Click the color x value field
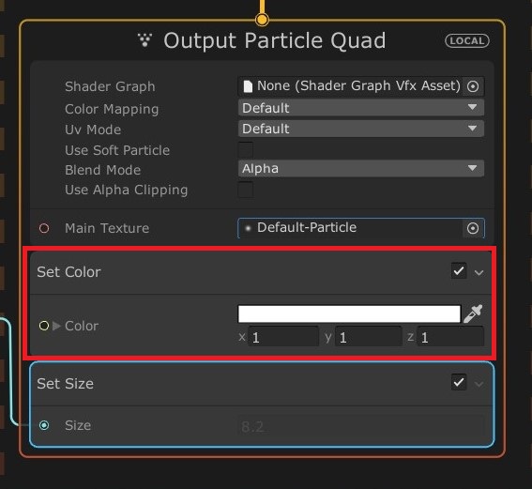This screenshot has height=489, width=532. [283, 337]
